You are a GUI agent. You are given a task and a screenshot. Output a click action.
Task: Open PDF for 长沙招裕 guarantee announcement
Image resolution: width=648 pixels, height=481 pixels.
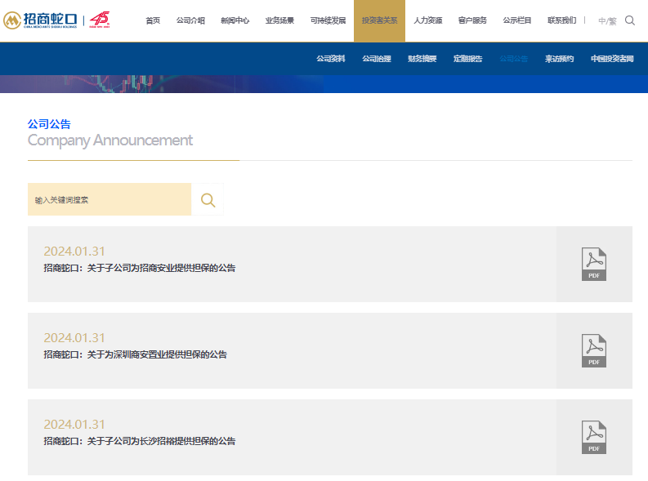[594, 438]
